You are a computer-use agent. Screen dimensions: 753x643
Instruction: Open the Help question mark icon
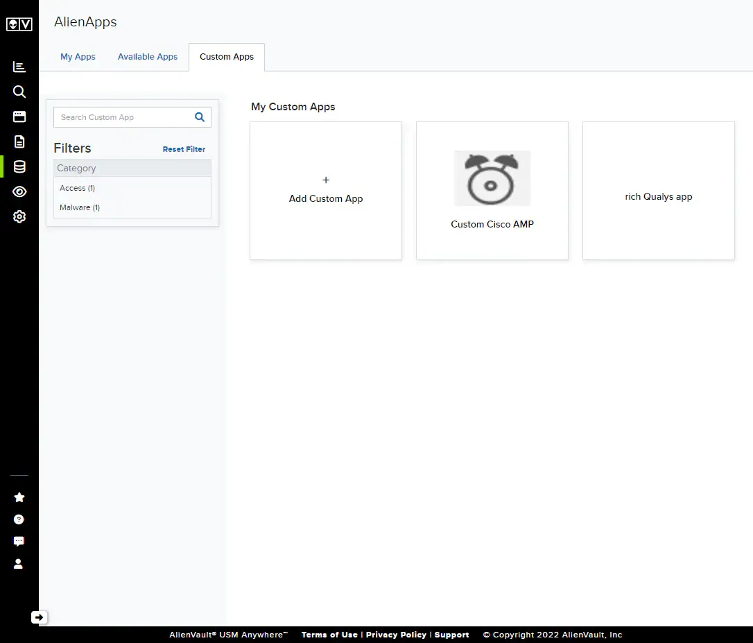point(19,520)
